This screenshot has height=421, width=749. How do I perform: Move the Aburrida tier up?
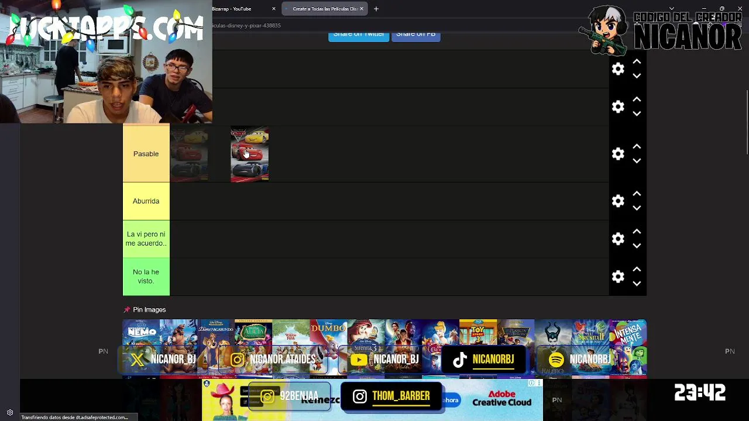637,194
